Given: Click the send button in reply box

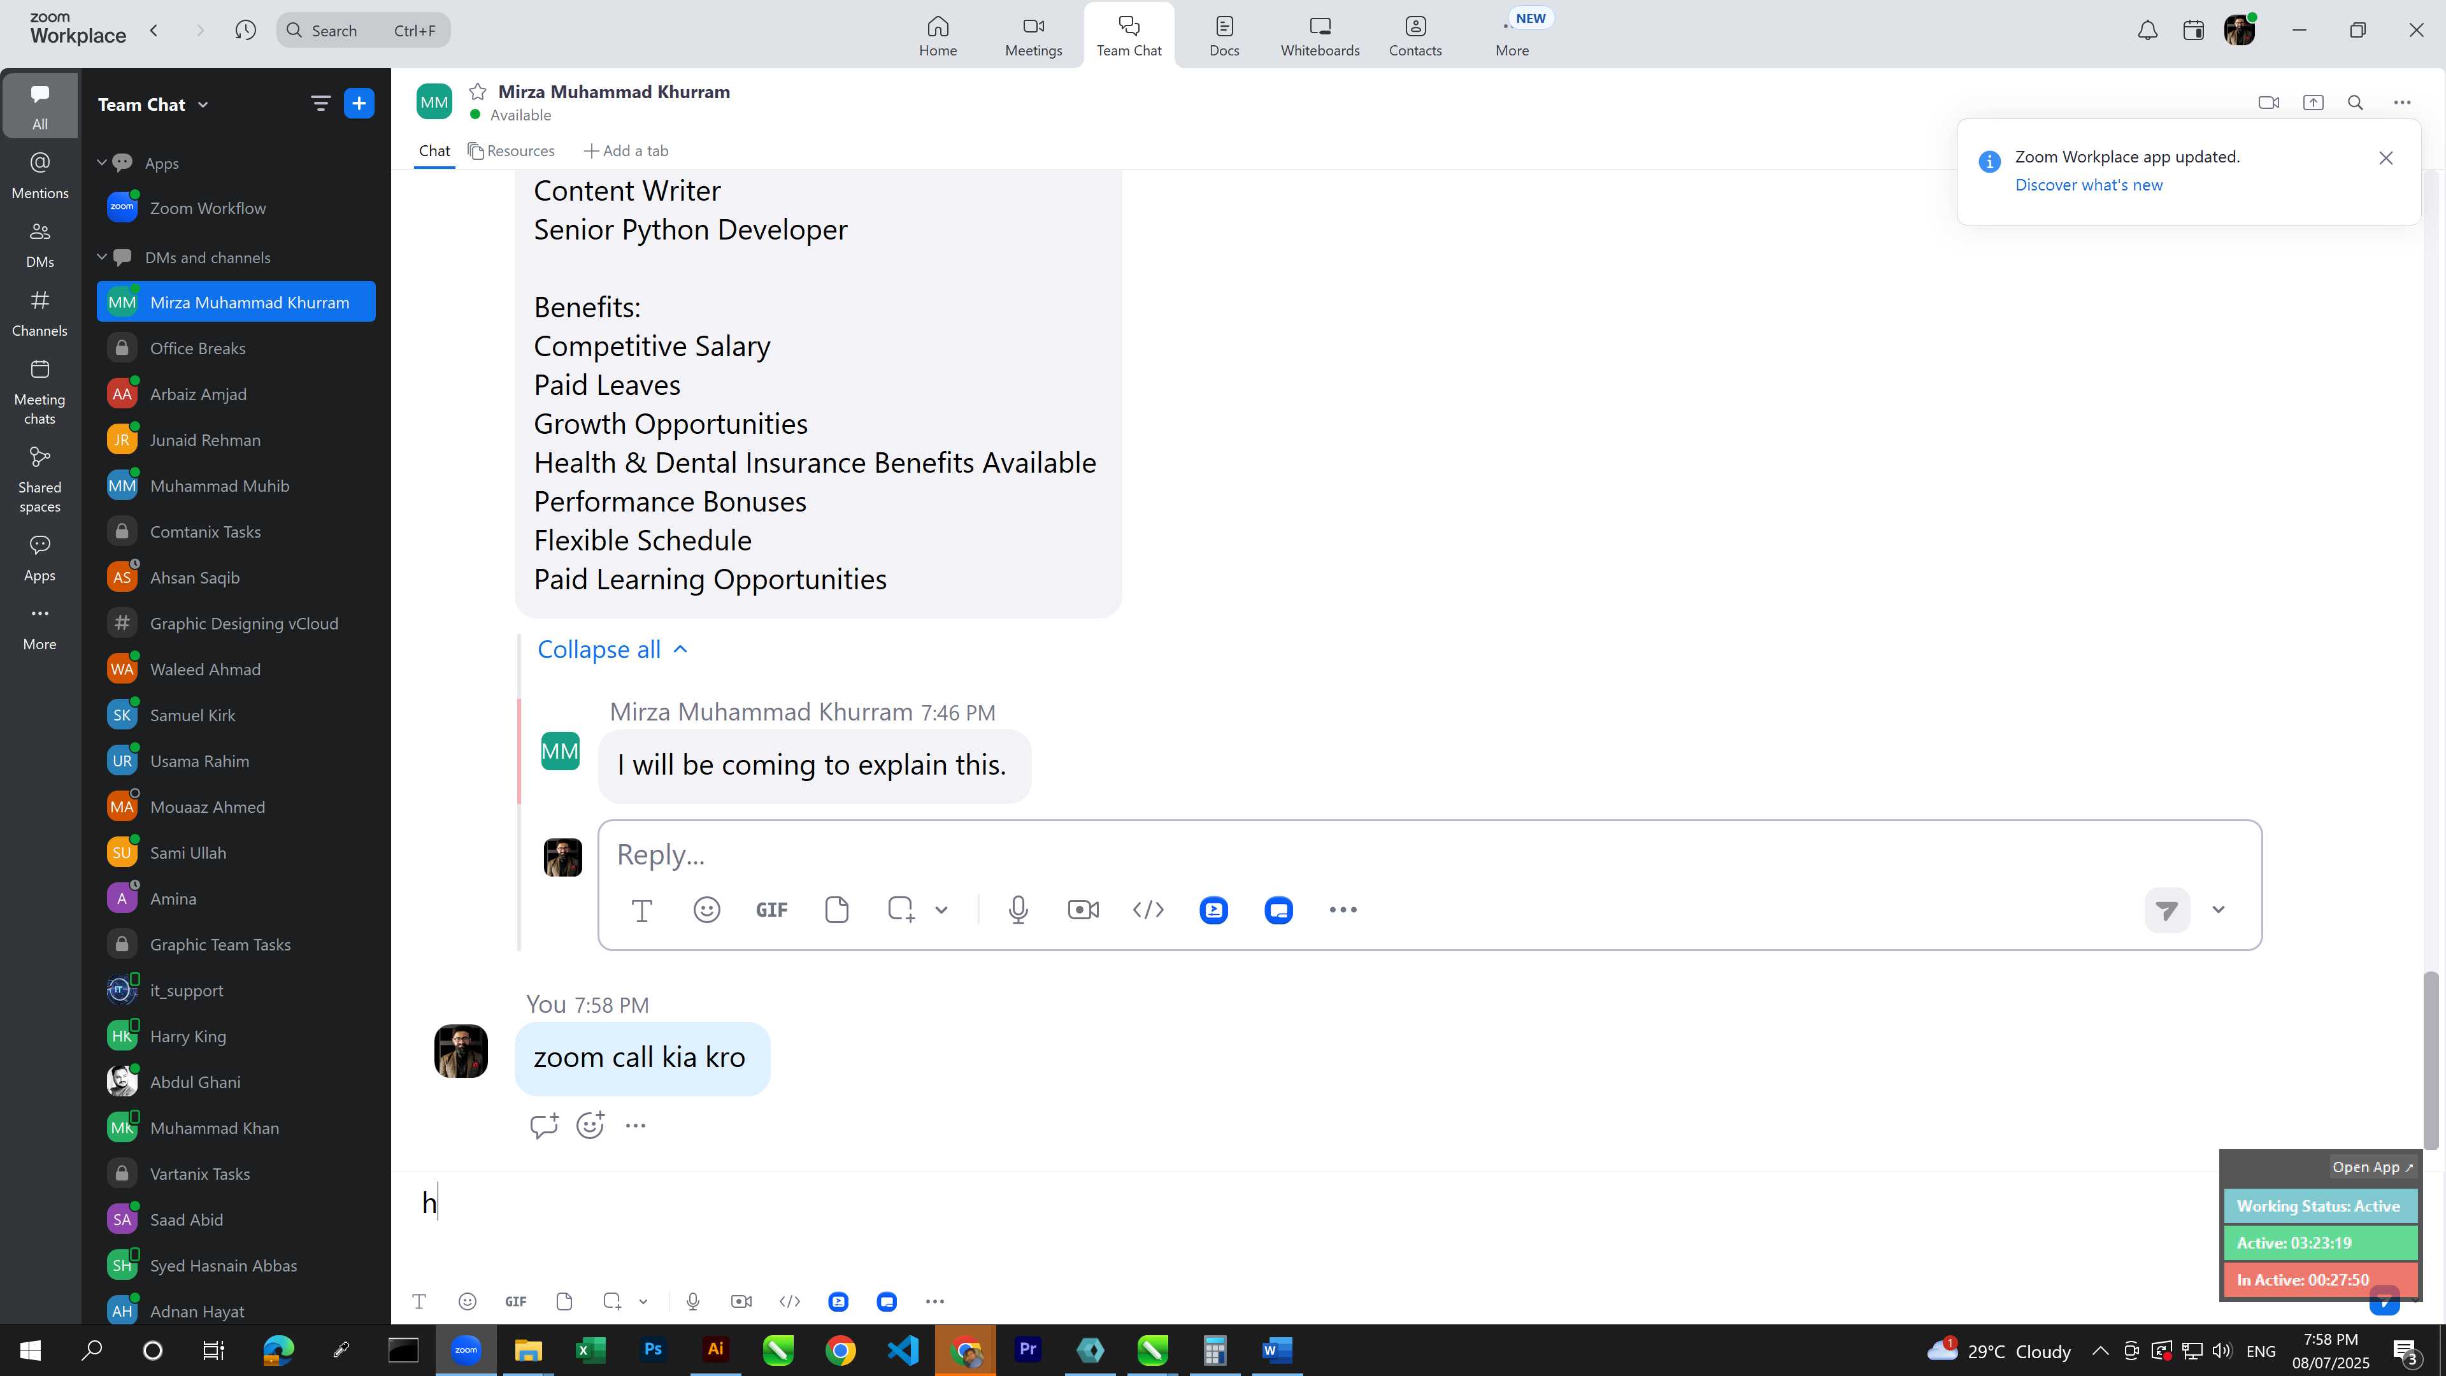Looking at the screenshot, I should (x=2167, y=910).
